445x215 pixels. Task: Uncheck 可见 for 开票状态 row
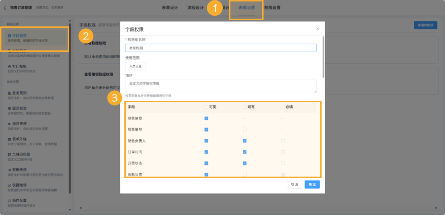[x=206, y=163]
